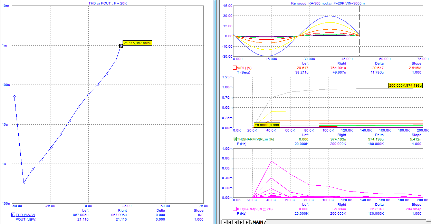Click the 'Slope' column header in left plot
The width and height of the screenshot is (431, 224).
(199, 210)
